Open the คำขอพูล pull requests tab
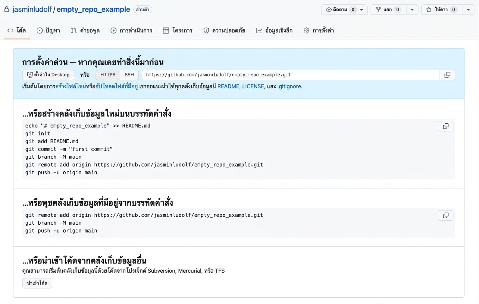The image size is (479, 304). pyautogui.click(x=85, y=31)
